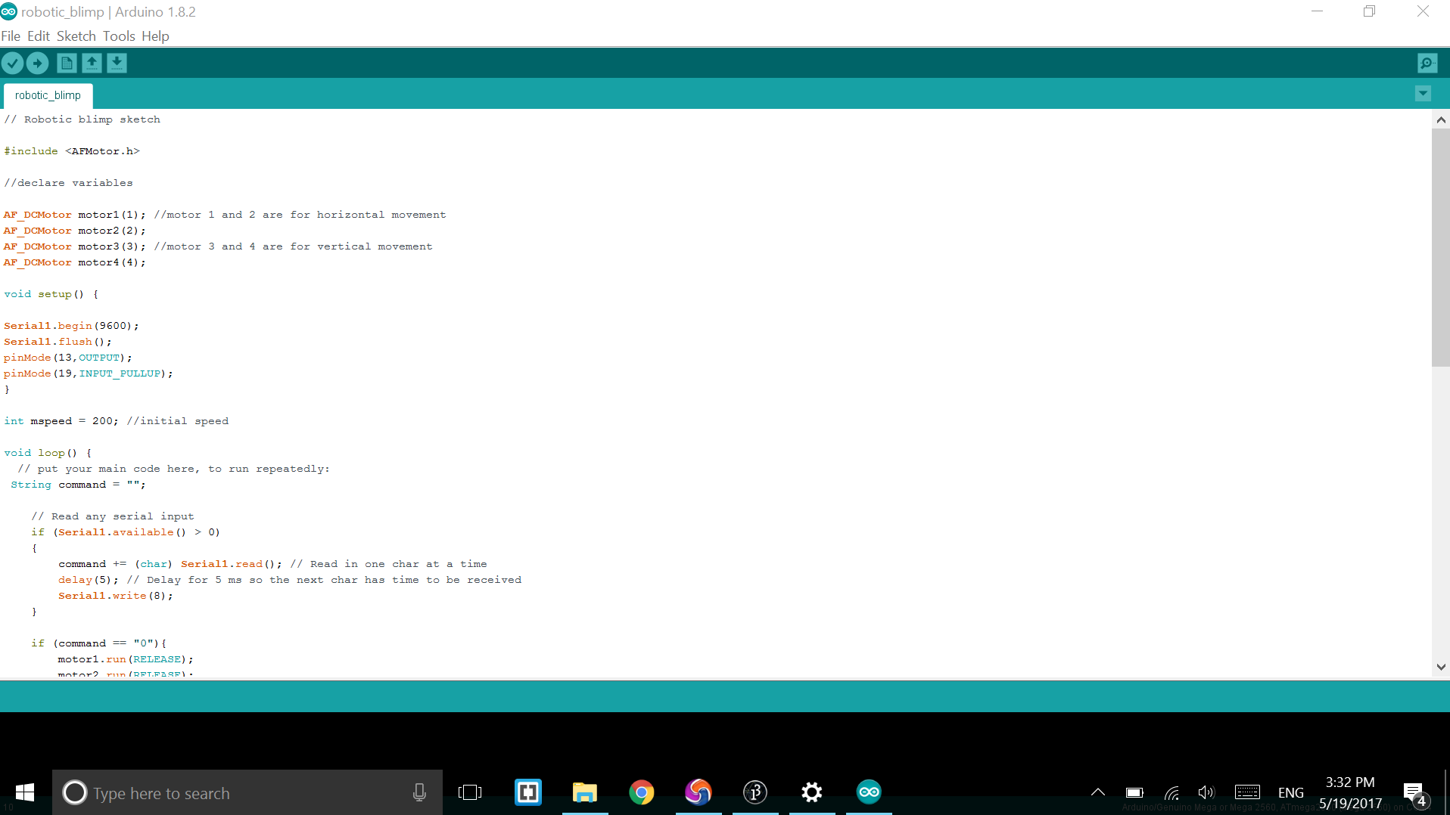Viewport: 1450px width, 815px height.
Task: Click the editor scrollbar down arrow
Action: (1441, 667)
